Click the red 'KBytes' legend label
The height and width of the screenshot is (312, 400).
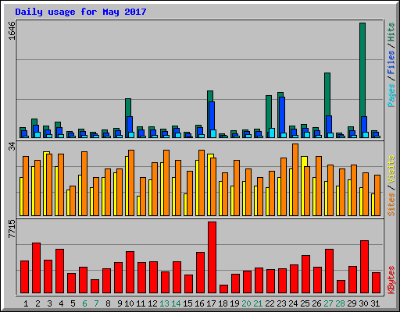[x=391, y=280]
